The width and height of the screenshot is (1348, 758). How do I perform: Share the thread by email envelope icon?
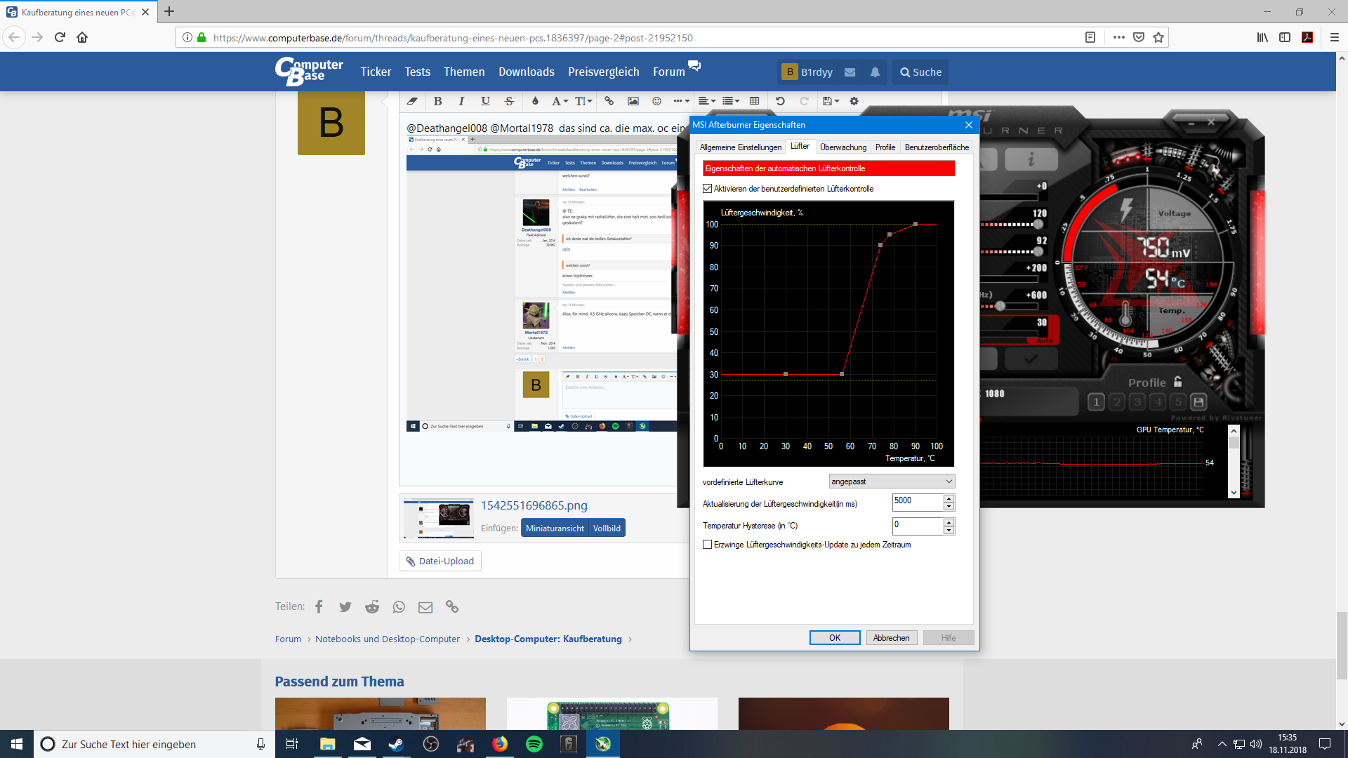(425, 607)
